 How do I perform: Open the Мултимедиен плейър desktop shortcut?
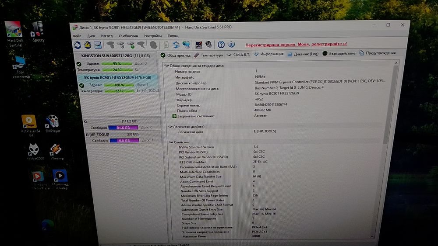tap(60, 179)
